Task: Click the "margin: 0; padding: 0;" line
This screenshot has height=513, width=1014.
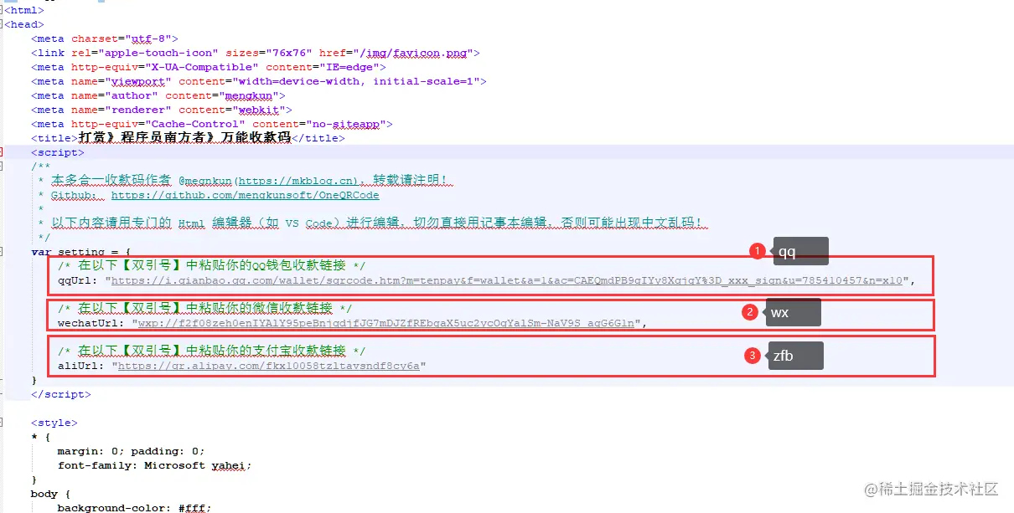Action: (x=131, y=451)
